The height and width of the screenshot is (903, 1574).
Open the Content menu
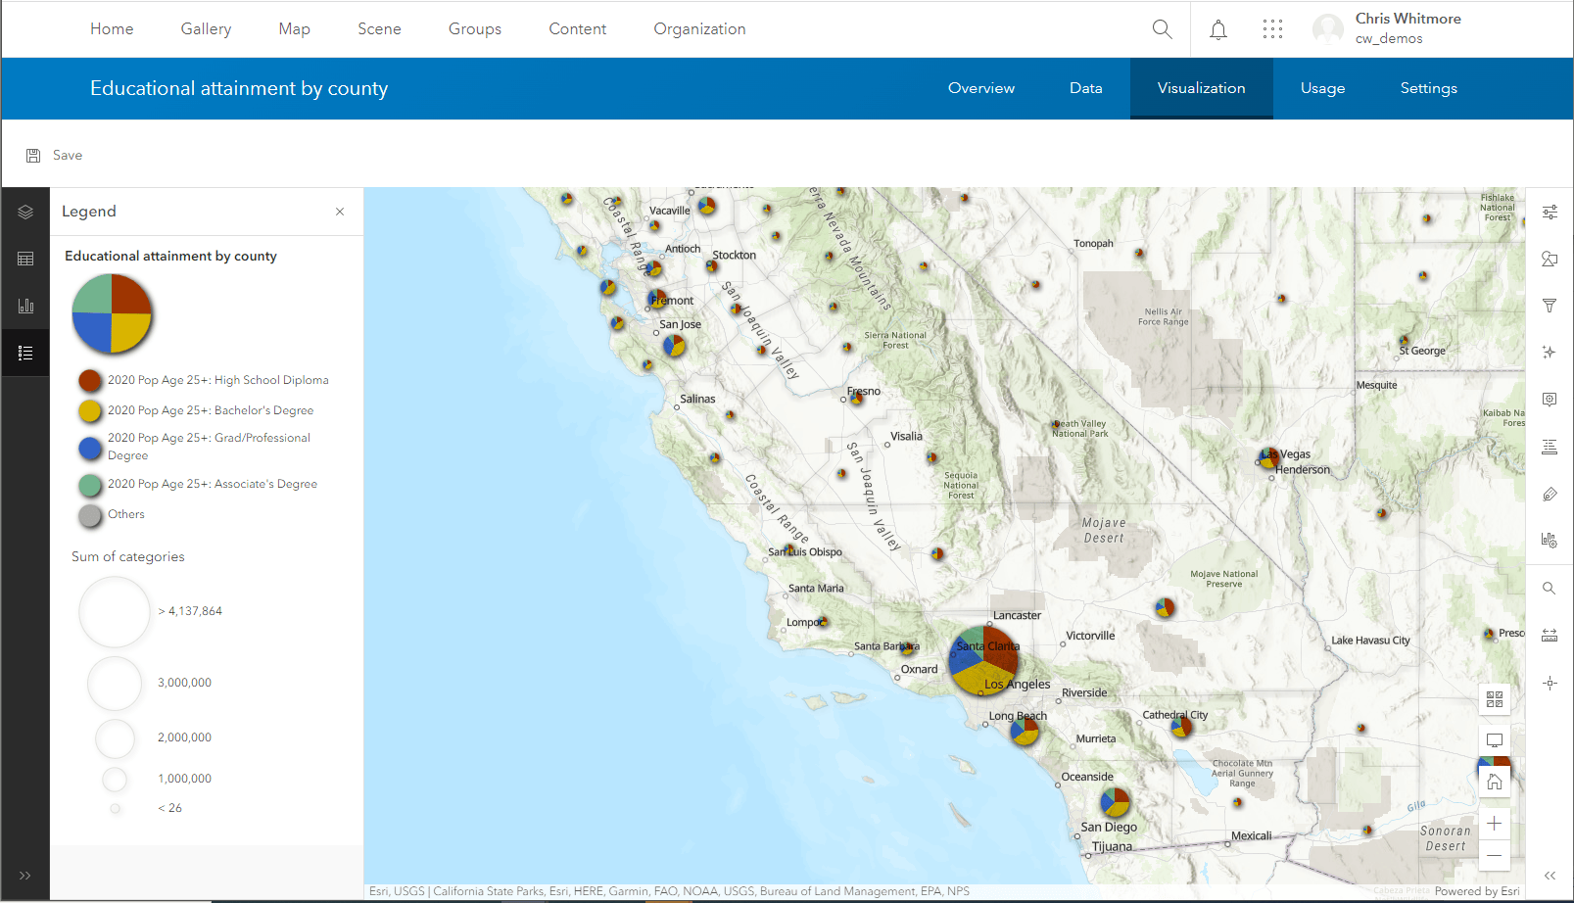pyautogui.click(x=577, y=28)
